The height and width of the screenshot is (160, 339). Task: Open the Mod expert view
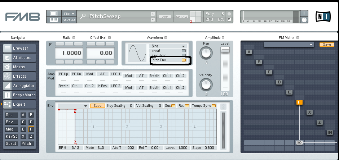pos(12,129)
